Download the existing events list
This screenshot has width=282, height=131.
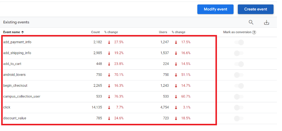click(x=266, y=22)
